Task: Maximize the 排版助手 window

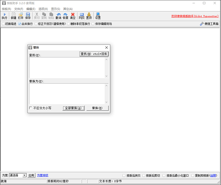Action: click(204, 3)
